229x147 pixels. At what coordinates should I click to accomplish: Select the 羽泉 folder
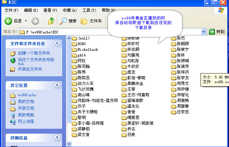(128, 135)
